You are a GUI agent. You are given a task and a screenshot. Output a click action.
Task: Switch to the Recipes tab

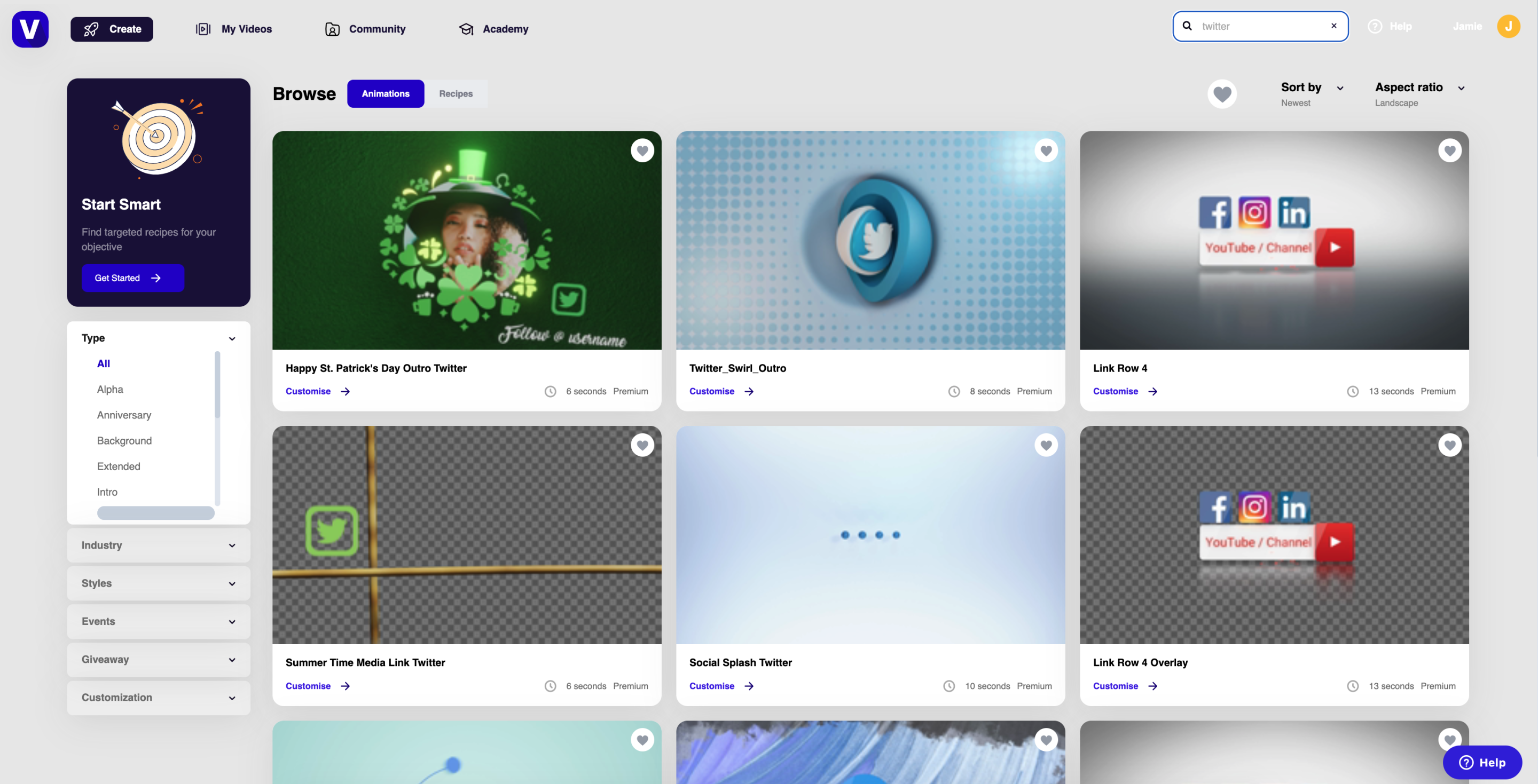pos(455,93)
